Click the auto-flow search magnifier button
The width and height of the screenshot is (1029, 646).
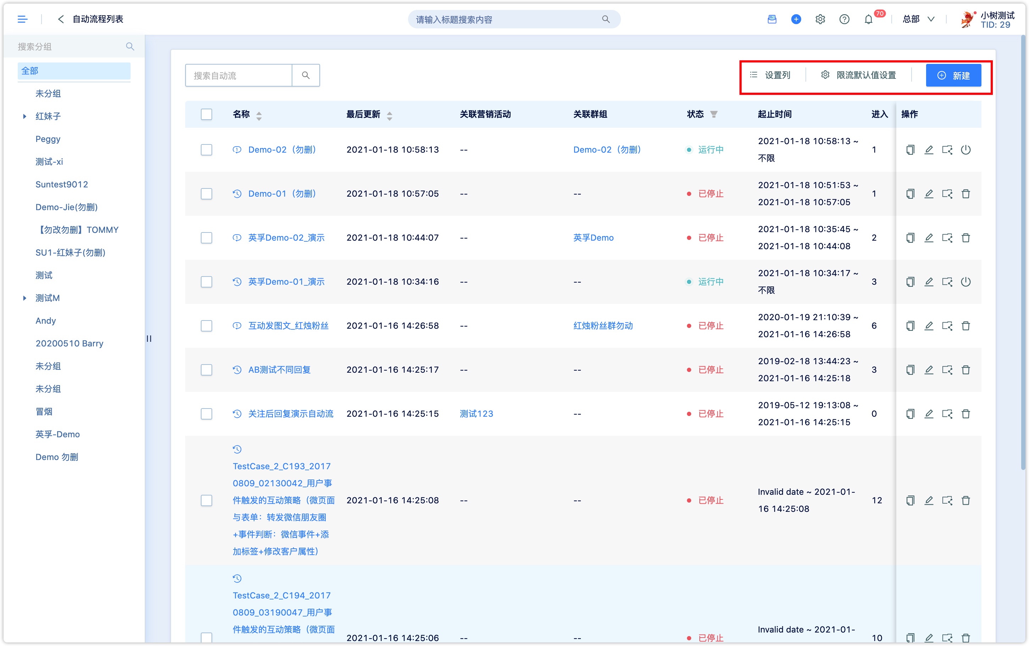(306, 75)
